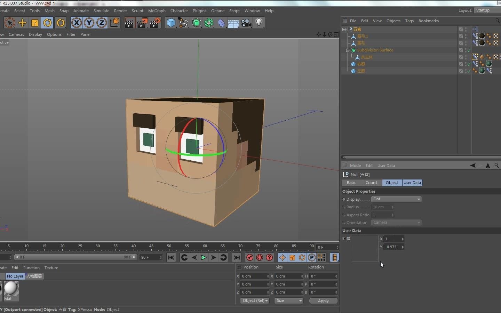Viewport: 501px width, 313px height.
Task: Toggle Parameter keyframe P button
Action: (x=312, y=258)
